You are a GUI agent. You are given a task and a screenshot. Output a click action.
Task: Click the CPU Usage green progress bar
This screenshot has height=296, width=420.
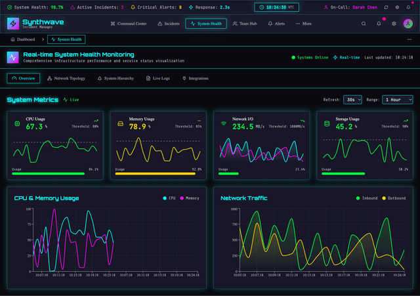click(48, 174)
